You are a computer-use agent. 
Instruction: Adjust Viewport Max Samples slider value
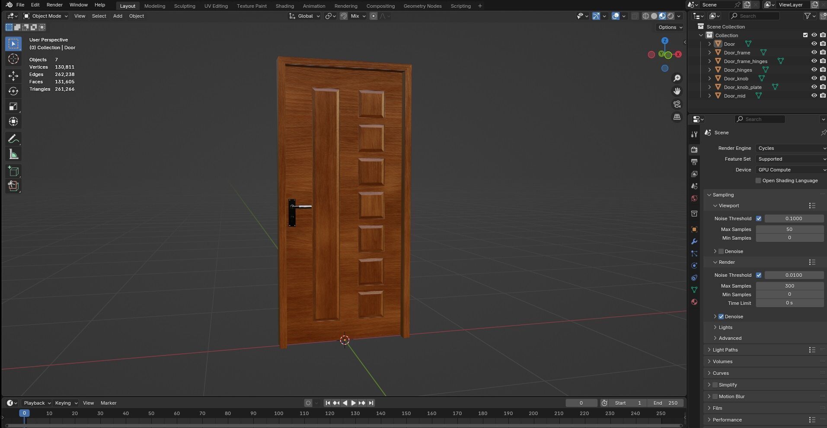point(789,229)
